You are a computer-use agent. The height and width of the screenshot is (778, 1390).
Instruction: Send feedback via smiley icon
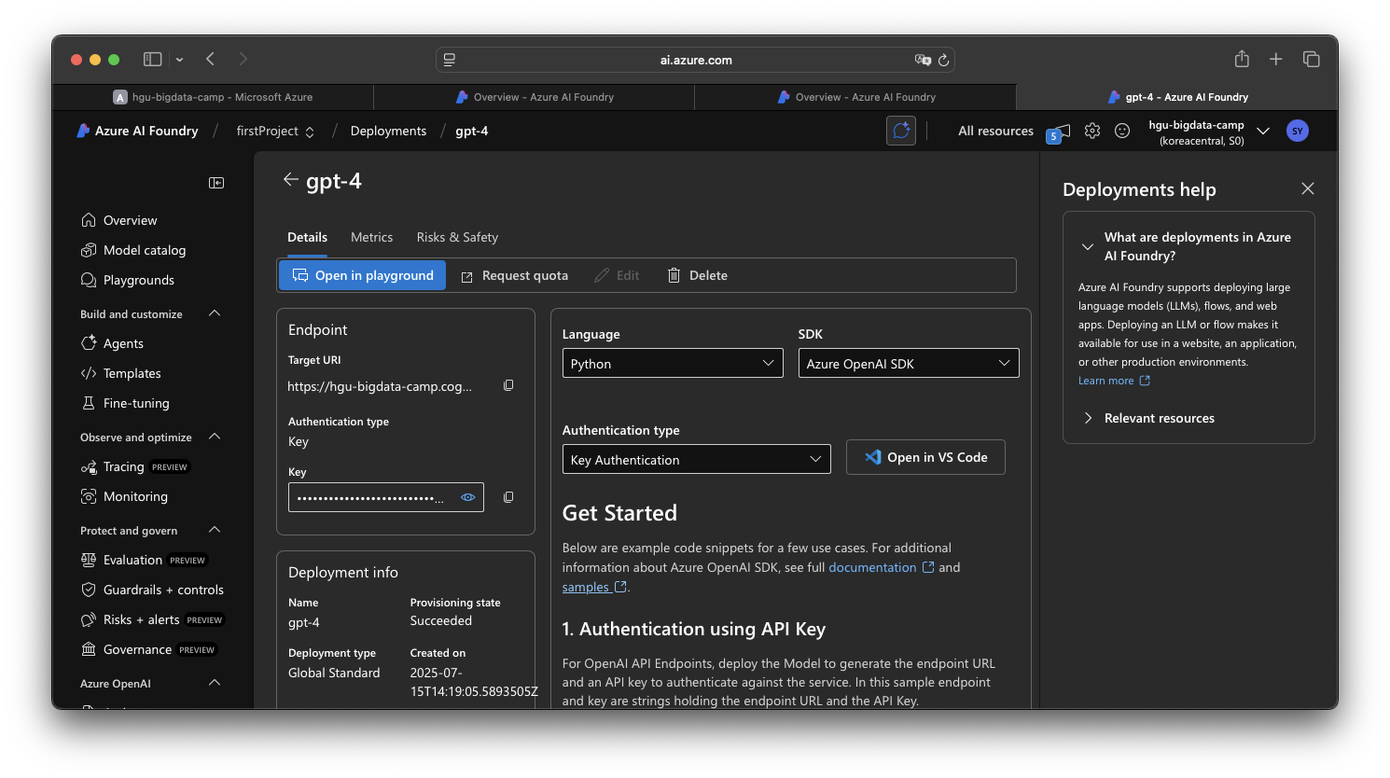(x=1122, y=131)
